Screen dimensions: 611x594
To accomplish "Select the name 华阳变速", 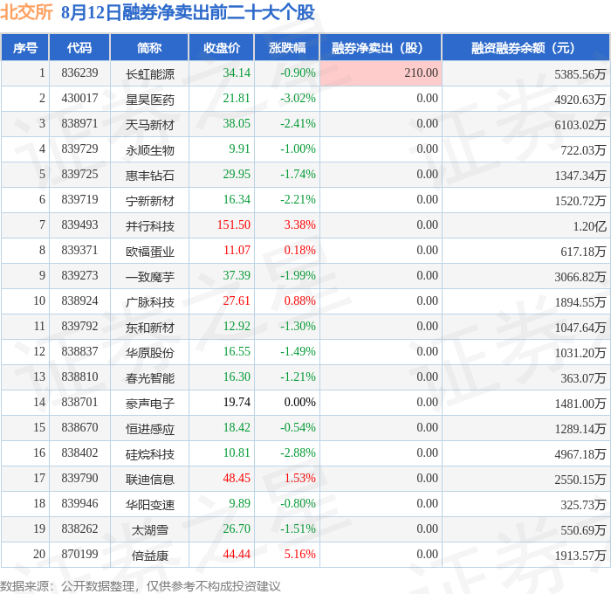I will click(x=149, y=505).
